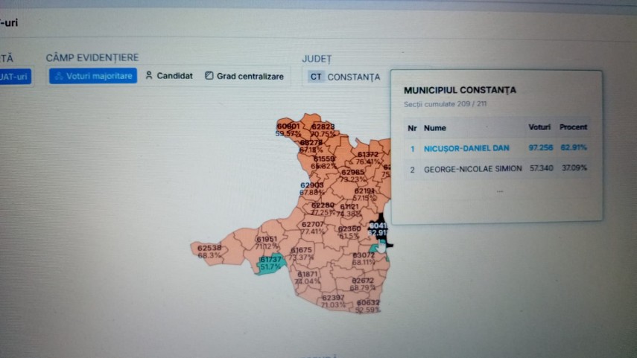Click the Grad centralizare square icon
The height and width of the screenshot is (358, 637).
(x=209, y=76)
